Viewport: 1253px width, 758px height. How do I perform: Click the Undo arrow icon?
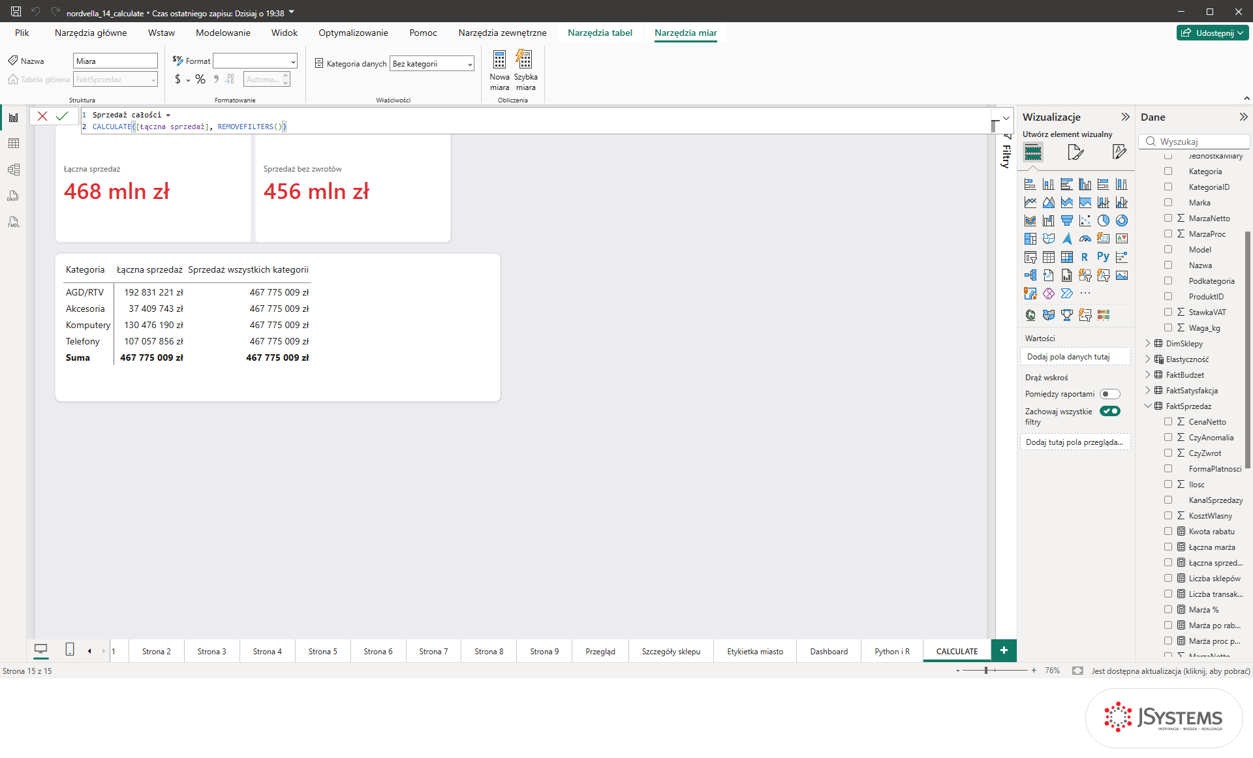(x=36, y=12)
